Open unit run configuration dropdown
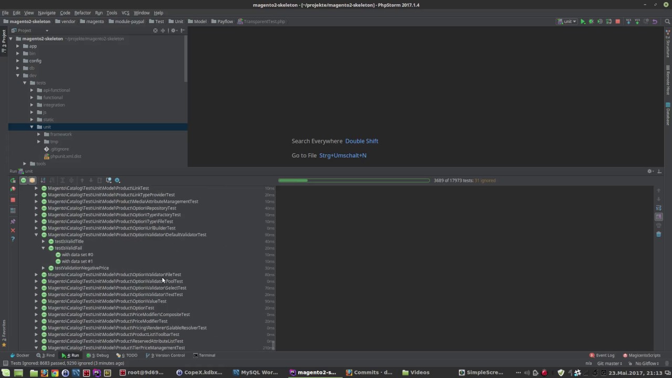The image size is (672, 378). (x=568, y=22)
